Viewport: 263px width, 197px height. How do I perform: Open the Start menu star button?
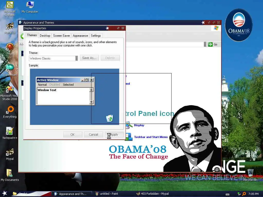point(4,193)
